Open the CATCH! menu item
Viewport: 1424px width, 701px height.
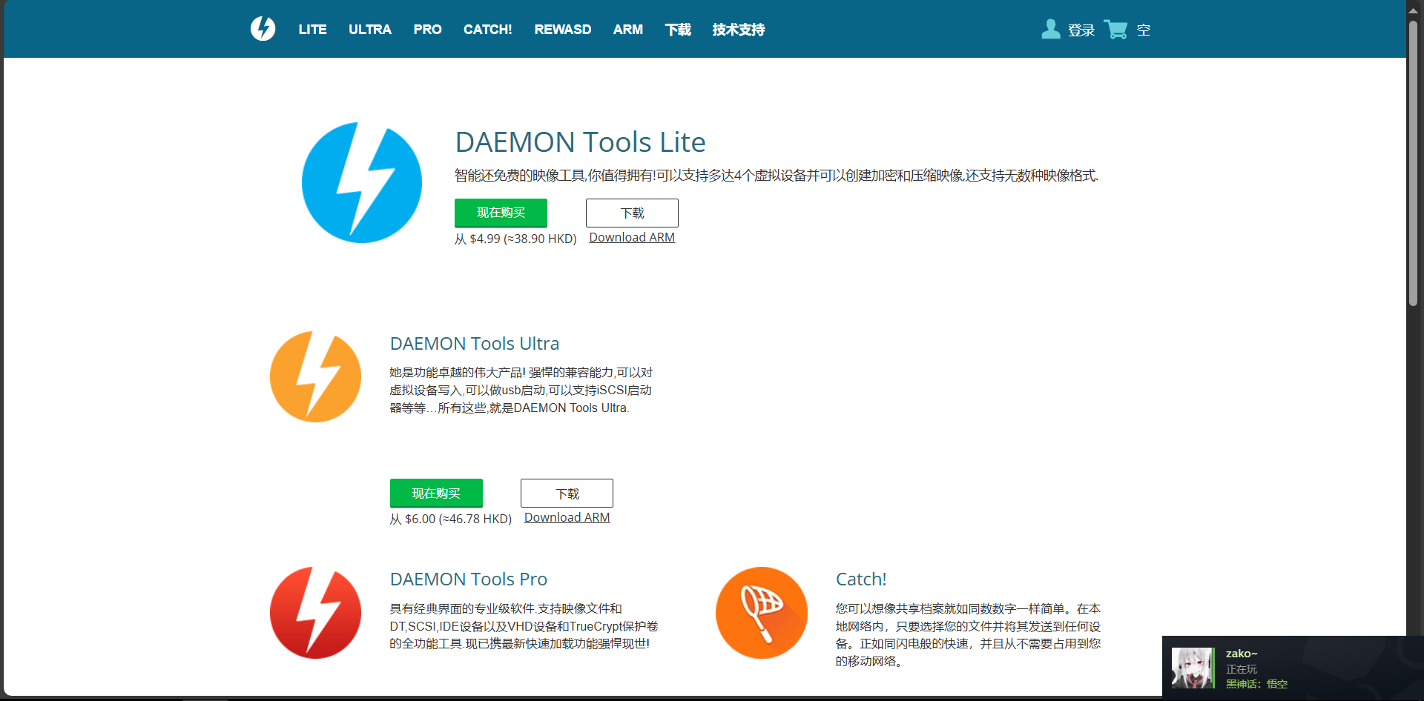487,30
